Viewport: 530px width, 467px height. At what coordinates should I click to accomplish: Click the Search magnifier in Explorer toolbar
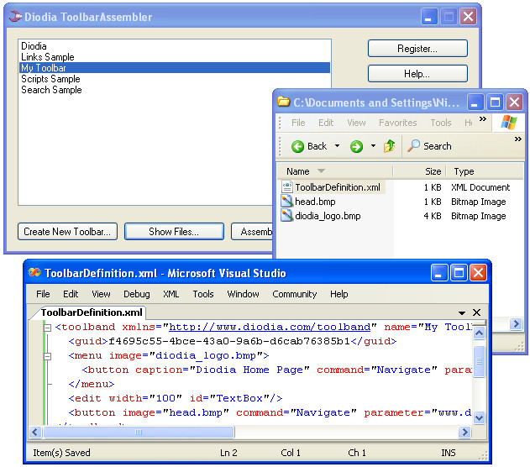coord(413,145)
